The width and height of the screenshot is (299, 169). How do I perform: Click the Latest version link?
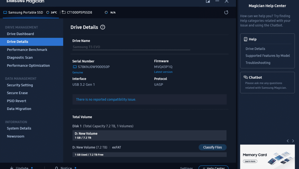[163, 72]
